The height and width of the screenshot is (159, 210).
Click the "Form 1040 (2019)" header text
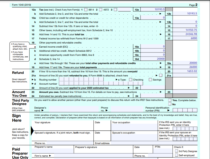pos(21,5)
